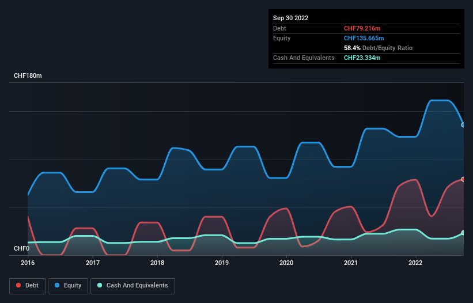
Task: Click the 2022 axis label
Action: (x=415, y=263)
